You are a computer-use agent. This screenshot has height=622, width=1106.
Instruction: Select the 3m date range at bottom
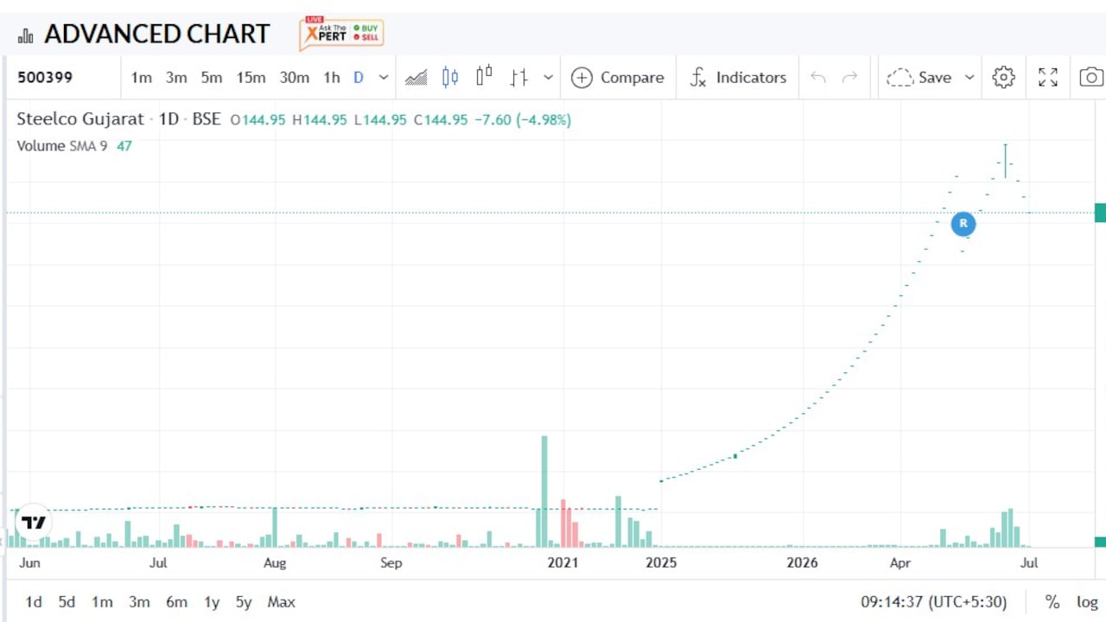point(139,602)
